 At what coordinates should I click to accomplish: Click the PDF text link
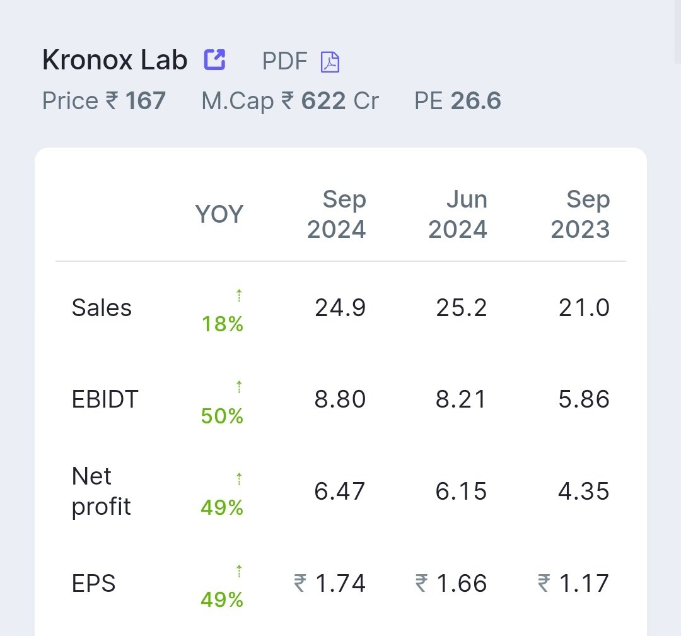click(x=285, y=61)
